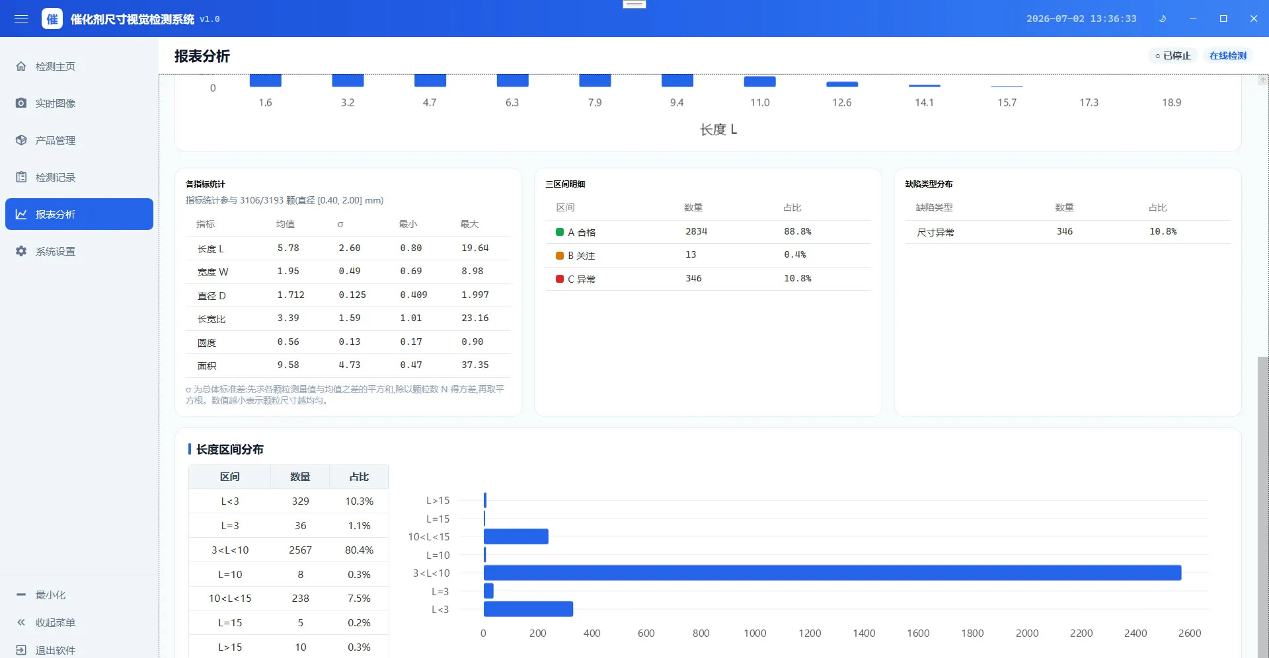Screen dimensions: 1269x658
Task: Click the 区间 column header in 长度区间分布
Action: pos(230,476)
